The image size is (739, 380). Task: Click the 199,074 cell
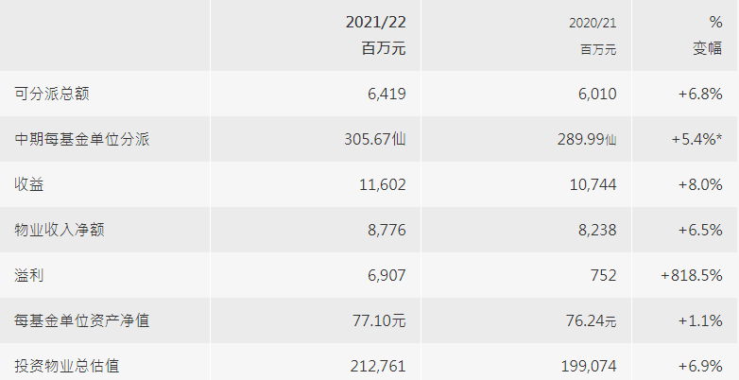point(589,365)
